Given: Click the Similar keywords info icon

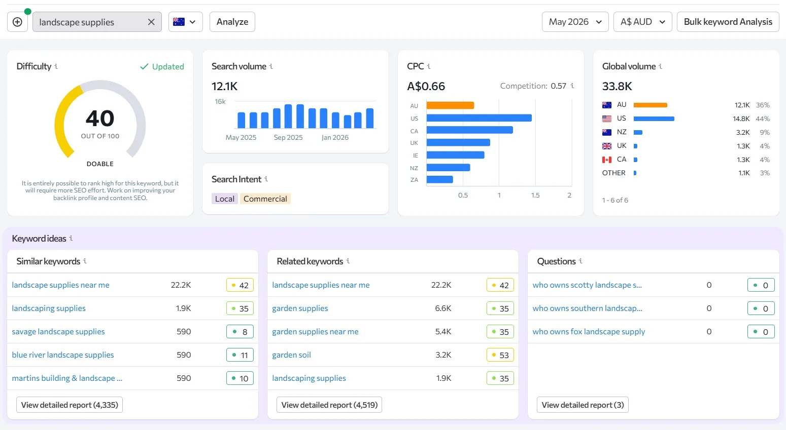Looking at the screenshot, I should (x=85, y=261).
